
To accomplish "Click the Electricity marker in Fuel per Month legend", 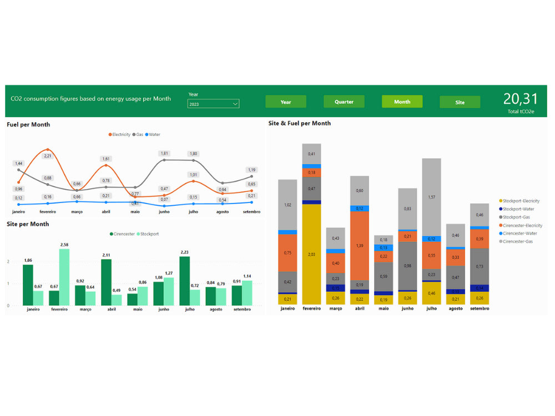I will [110, 134].
